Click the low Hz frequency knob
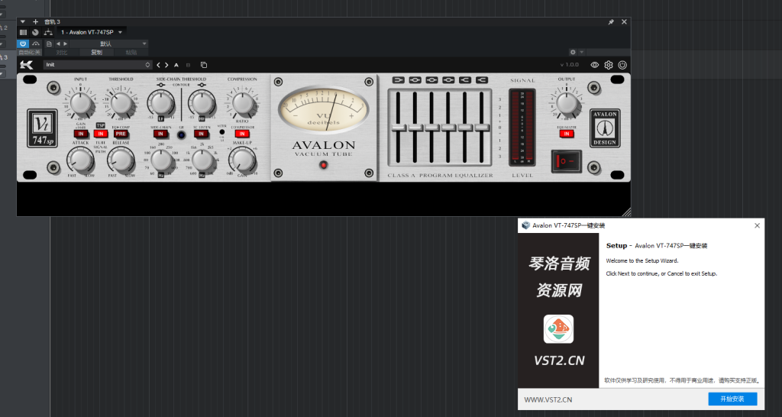Viewport: 782px width, 417px height. (161, 160)
